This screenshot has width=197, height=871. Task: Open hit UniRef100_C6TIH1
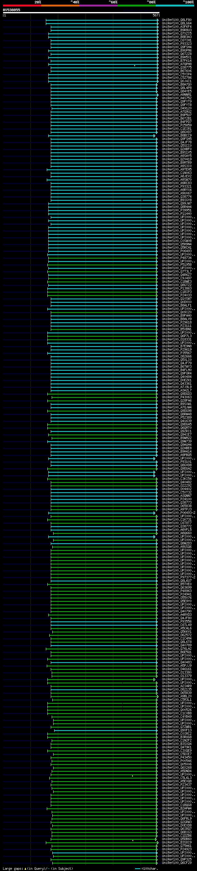click(177, 40)
